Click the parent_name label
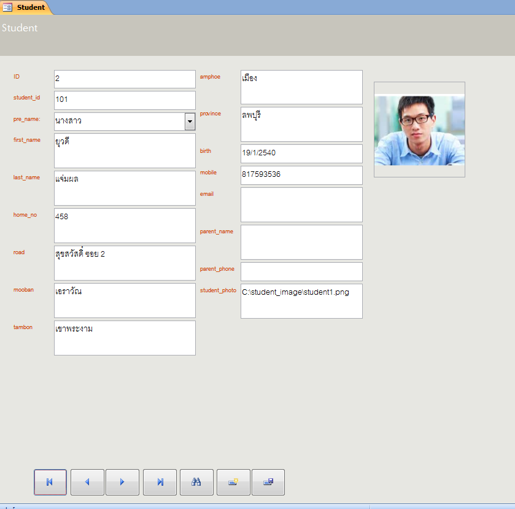The image size is (515, 509). tap(217, 231)
